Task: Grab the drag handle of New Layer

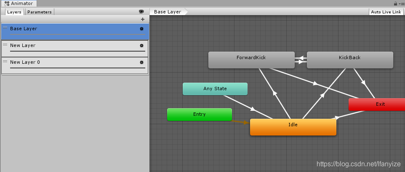Action: (5, 44)
